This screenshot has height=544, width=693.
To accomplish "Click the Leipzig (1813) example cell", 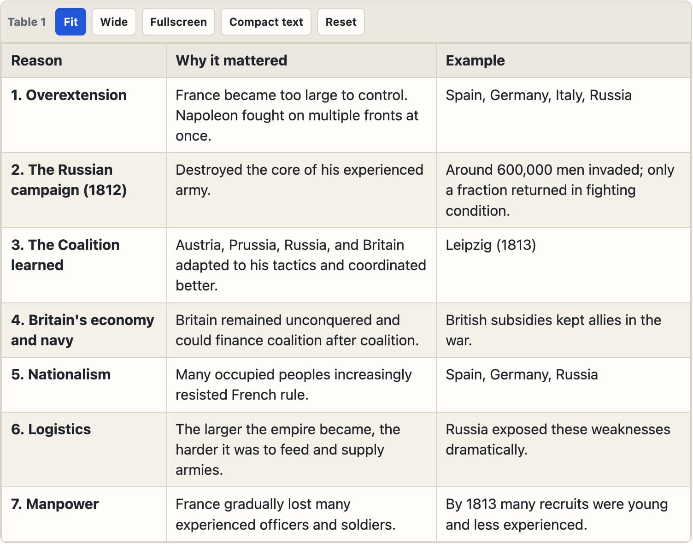I will 563,265.
